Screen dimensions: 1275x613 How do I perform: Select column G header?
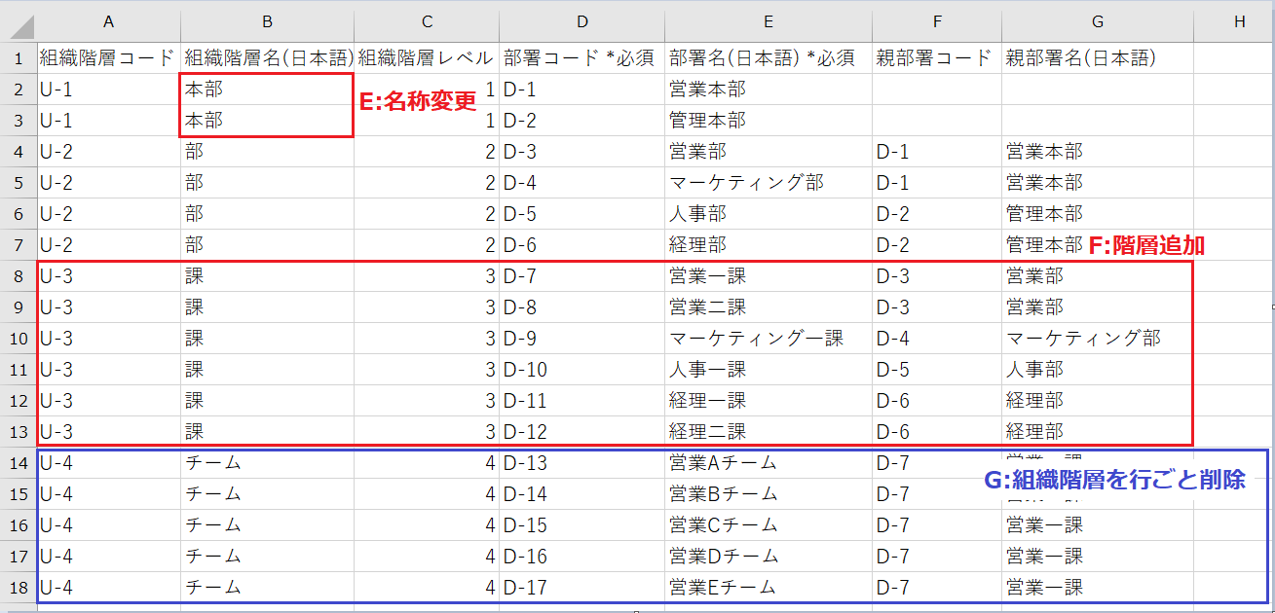pyautogui.click(x=1098, y=21)
